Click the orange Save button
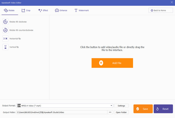175x118 pixels. 143,109
